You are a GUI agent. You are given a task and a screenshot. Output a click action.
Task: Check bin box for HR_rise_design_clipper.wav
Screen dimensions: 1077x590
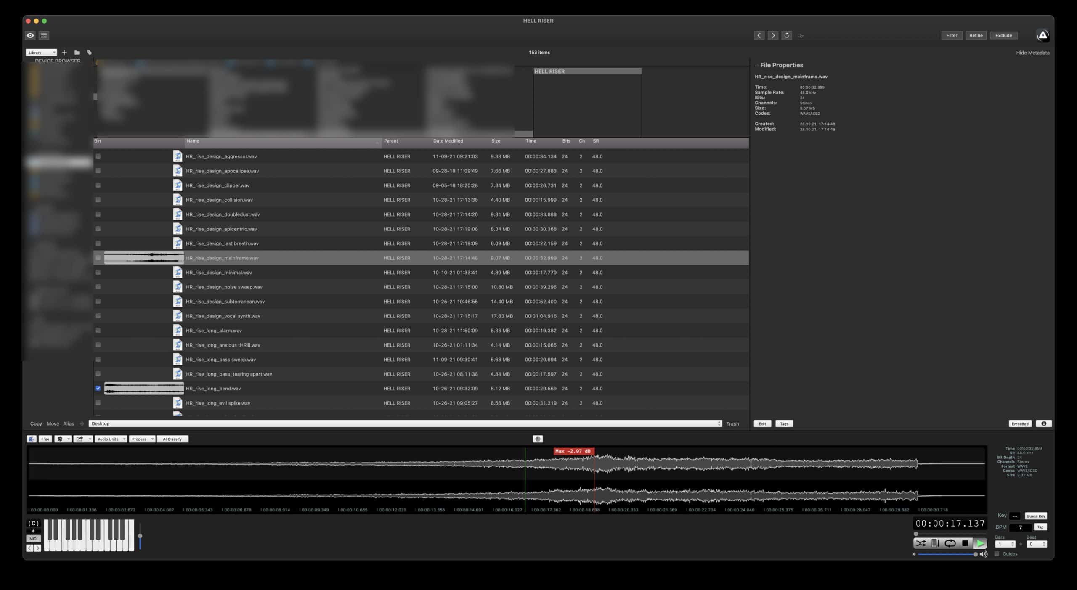click(x=98, y=185)
